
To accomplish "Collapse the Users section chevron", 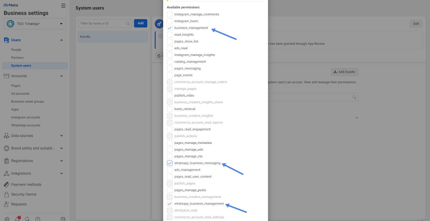I will 62,40.
